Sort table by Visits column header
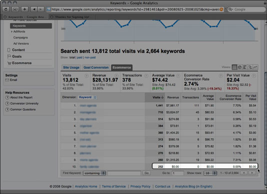This screenshot has height=194, width=267. [158, 97]
